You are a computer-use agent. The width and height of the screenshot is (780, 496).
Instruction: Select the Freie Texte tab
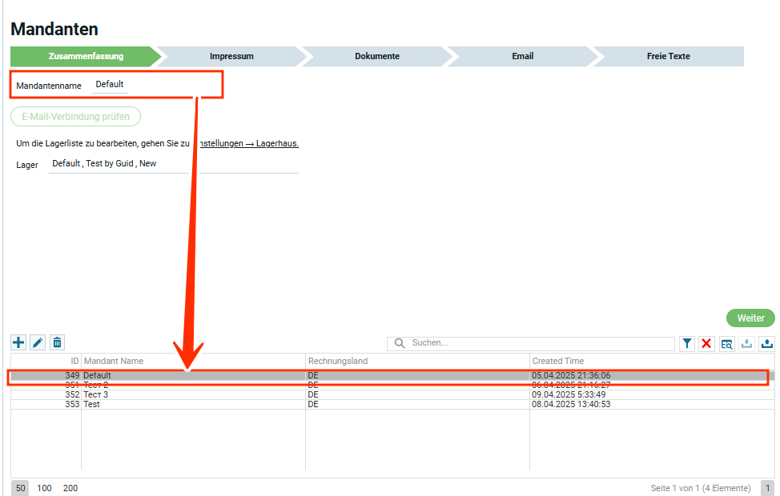(x=668, y=57)
